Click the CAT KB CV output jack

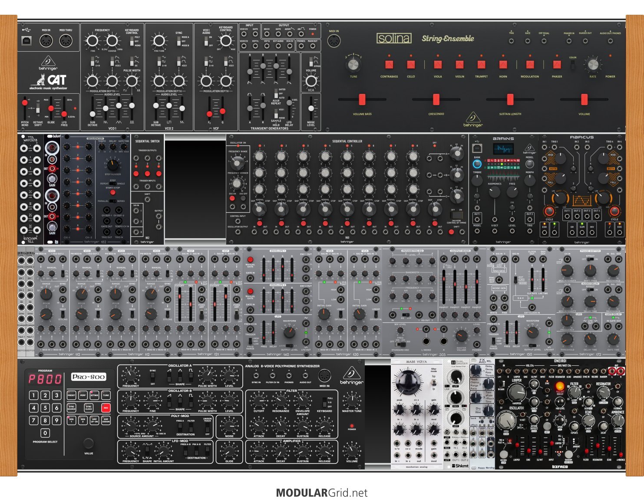click(266, 34)
